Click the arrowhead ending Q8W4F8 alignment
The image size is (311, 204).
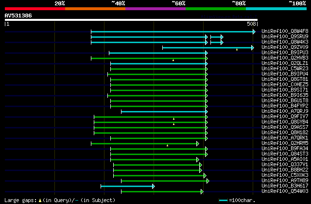pyautogui.click(x=254, y=31)
